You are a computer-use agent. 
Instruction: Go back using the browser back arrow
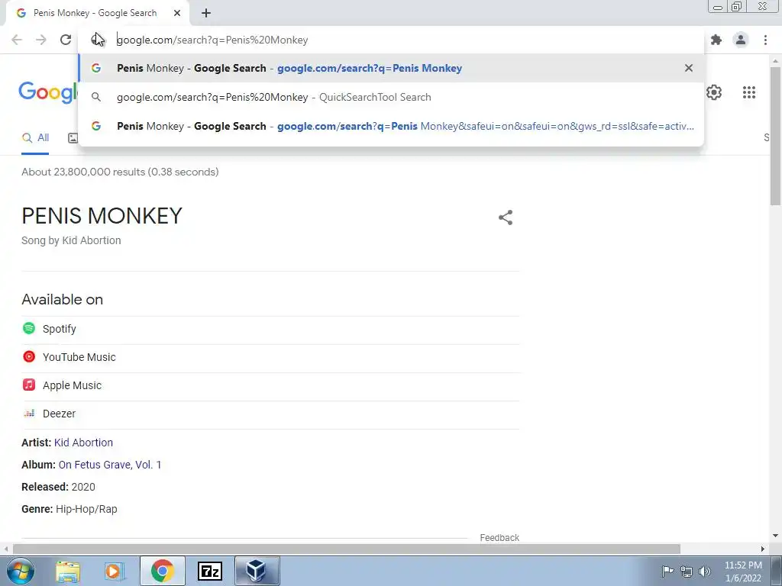pos(17,40)
